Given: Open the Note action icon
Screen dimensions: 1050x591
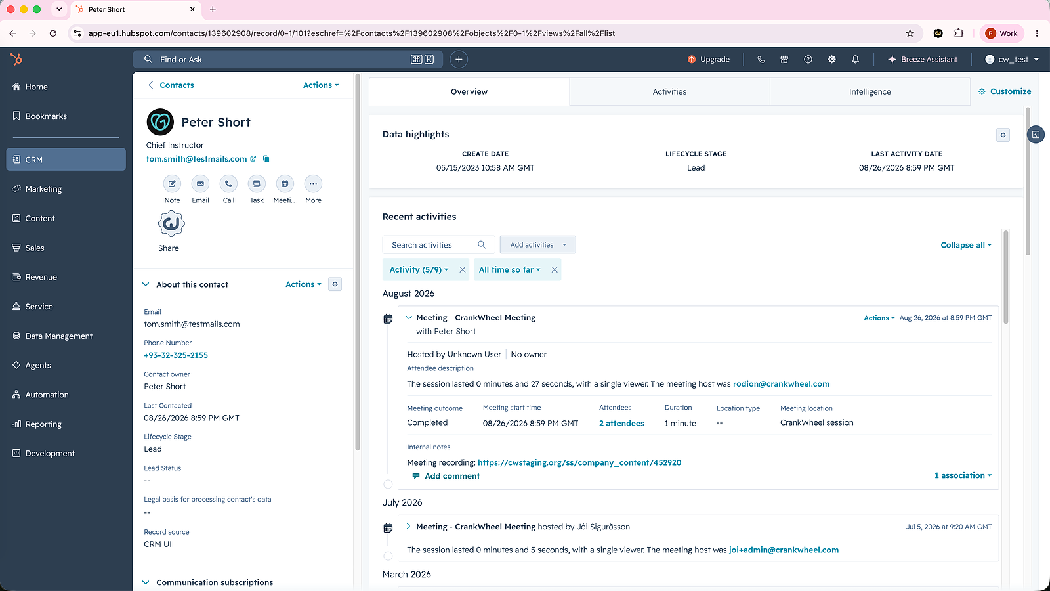Looking at the screenshot, I should [172, 184].
